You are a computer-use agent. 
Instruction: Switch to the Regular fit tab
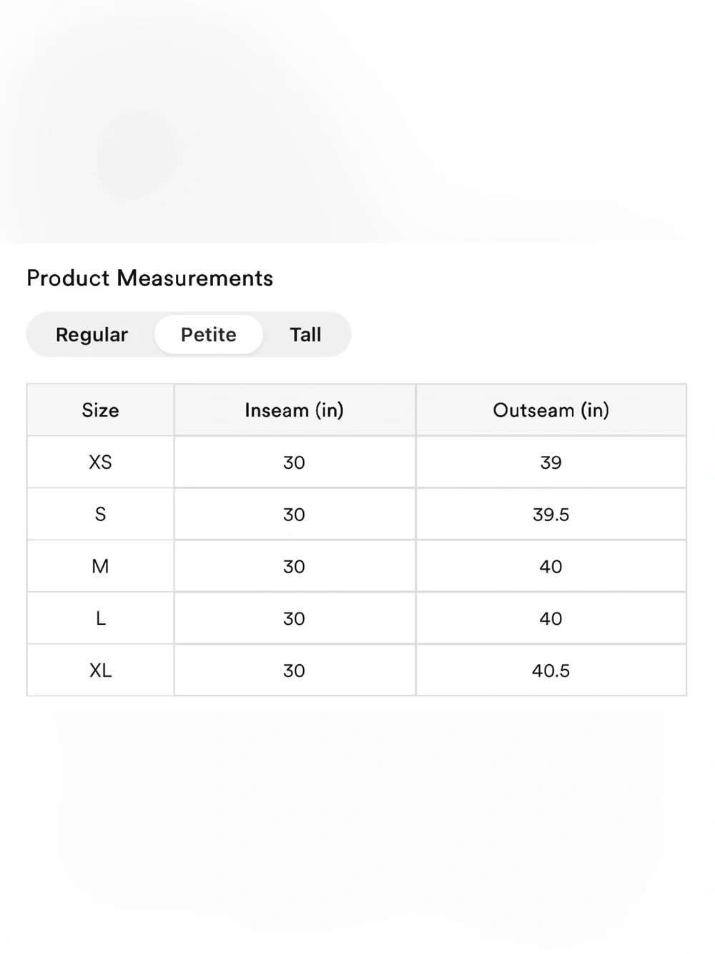(x=92, y=334)
